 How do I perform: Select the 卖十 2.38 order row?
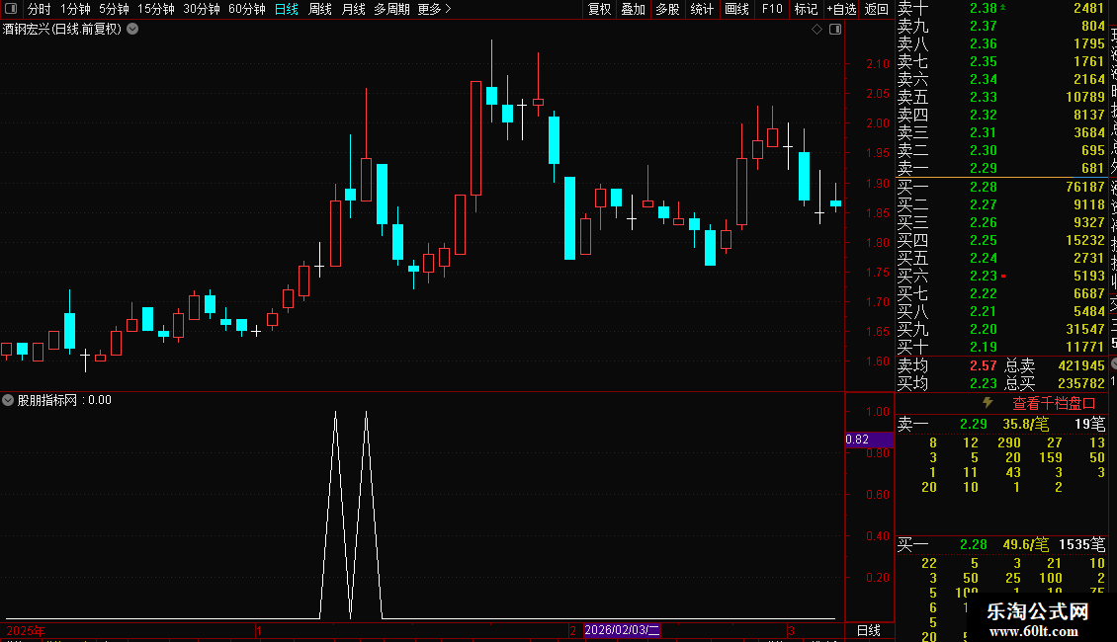click(x=1001, y=9)
